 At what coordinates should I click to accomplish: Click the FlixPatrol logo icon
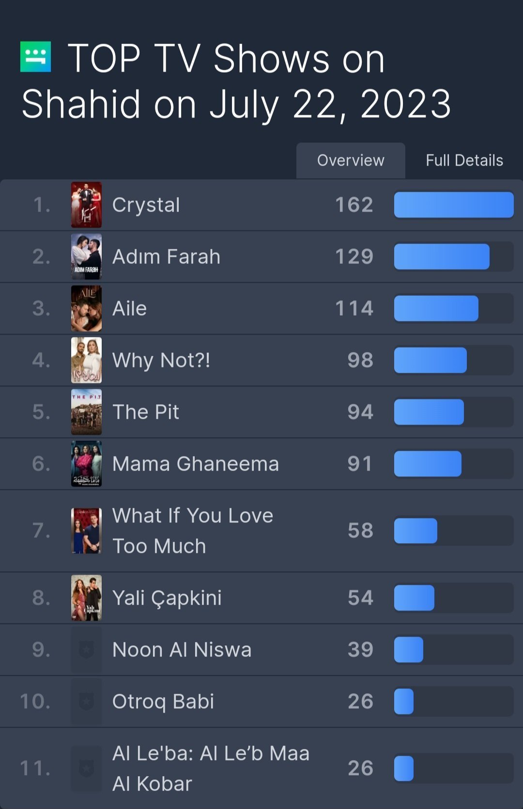coord(35,57)
